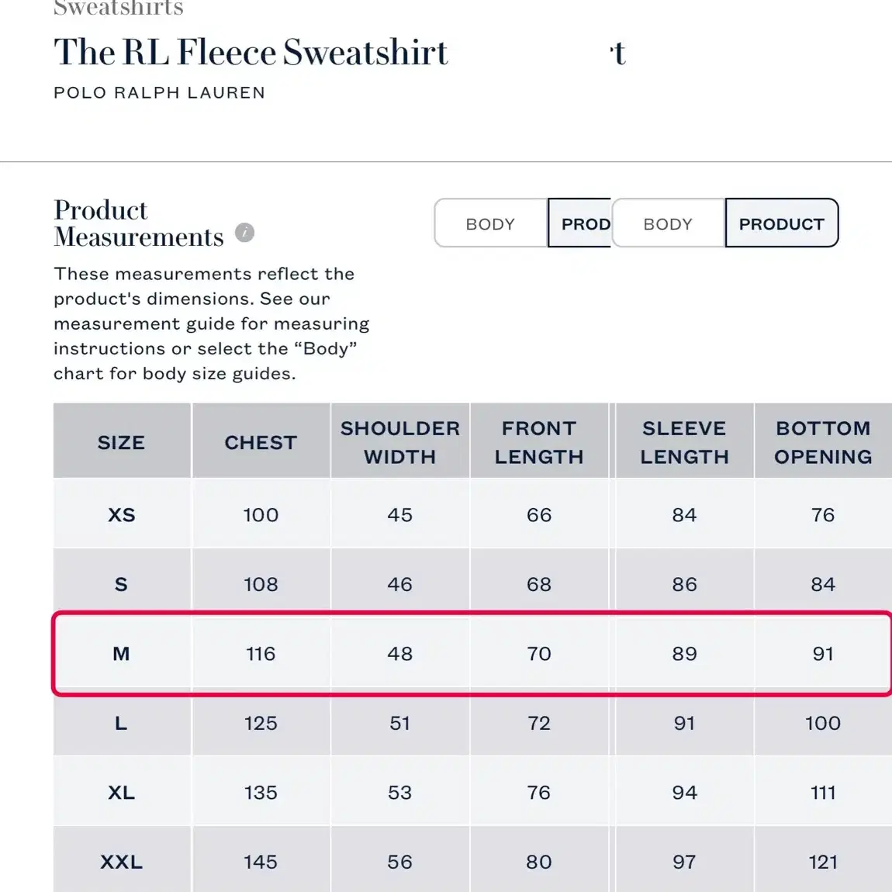Select the CHEST column header
The image size is (892, 892).
coord(261,441)
